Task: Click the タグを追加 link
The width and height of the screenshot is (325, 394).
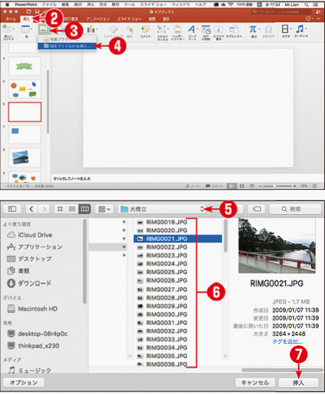Action: click(x=288, y=342)
